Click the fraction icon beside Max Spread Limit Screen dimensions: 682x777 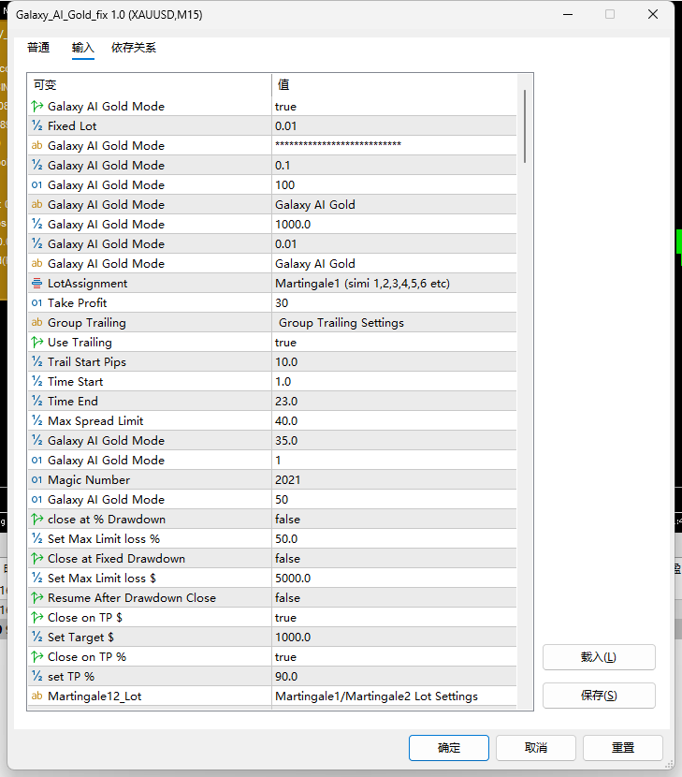[x=37, y=420]
